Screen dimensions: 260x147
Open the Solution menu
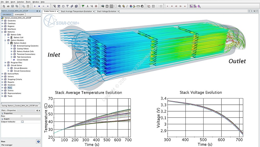(x=20, y=2)
